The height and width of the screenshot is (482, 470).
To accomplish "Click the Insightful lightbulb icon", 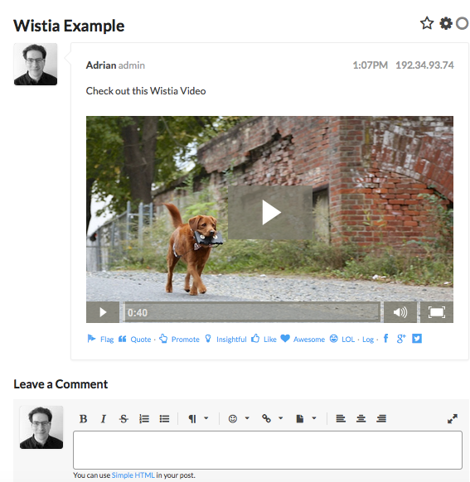I will click(x=208, y=339).
